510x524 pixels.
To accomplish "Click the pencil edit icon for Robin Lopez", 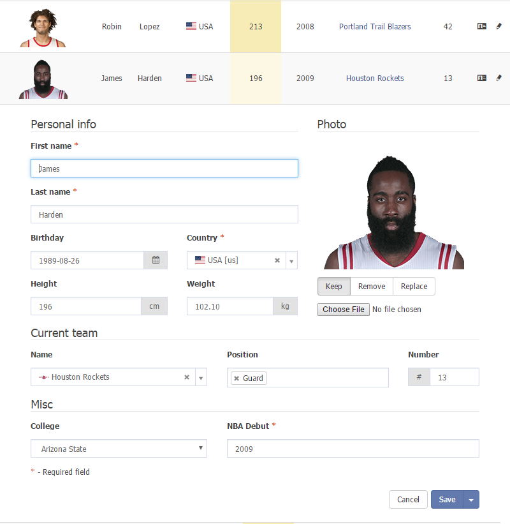I will 499,26.
